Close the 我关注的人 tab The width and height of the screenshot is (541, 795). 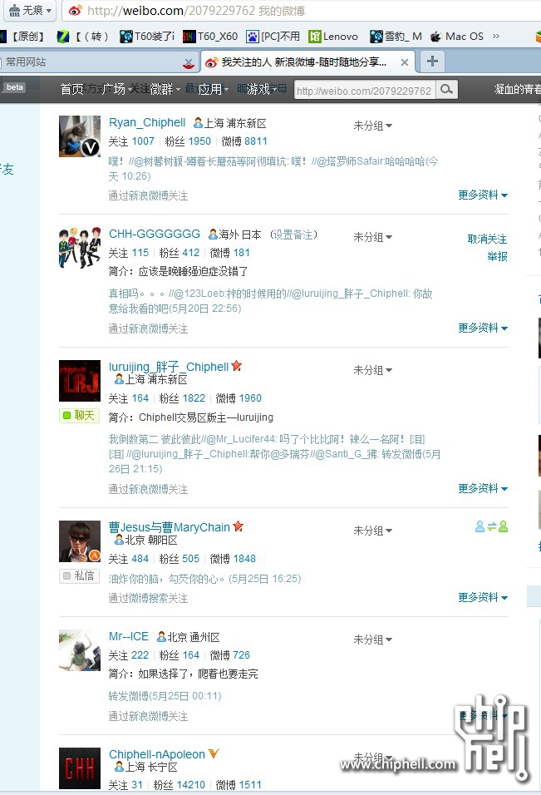(x=404, y=62)
